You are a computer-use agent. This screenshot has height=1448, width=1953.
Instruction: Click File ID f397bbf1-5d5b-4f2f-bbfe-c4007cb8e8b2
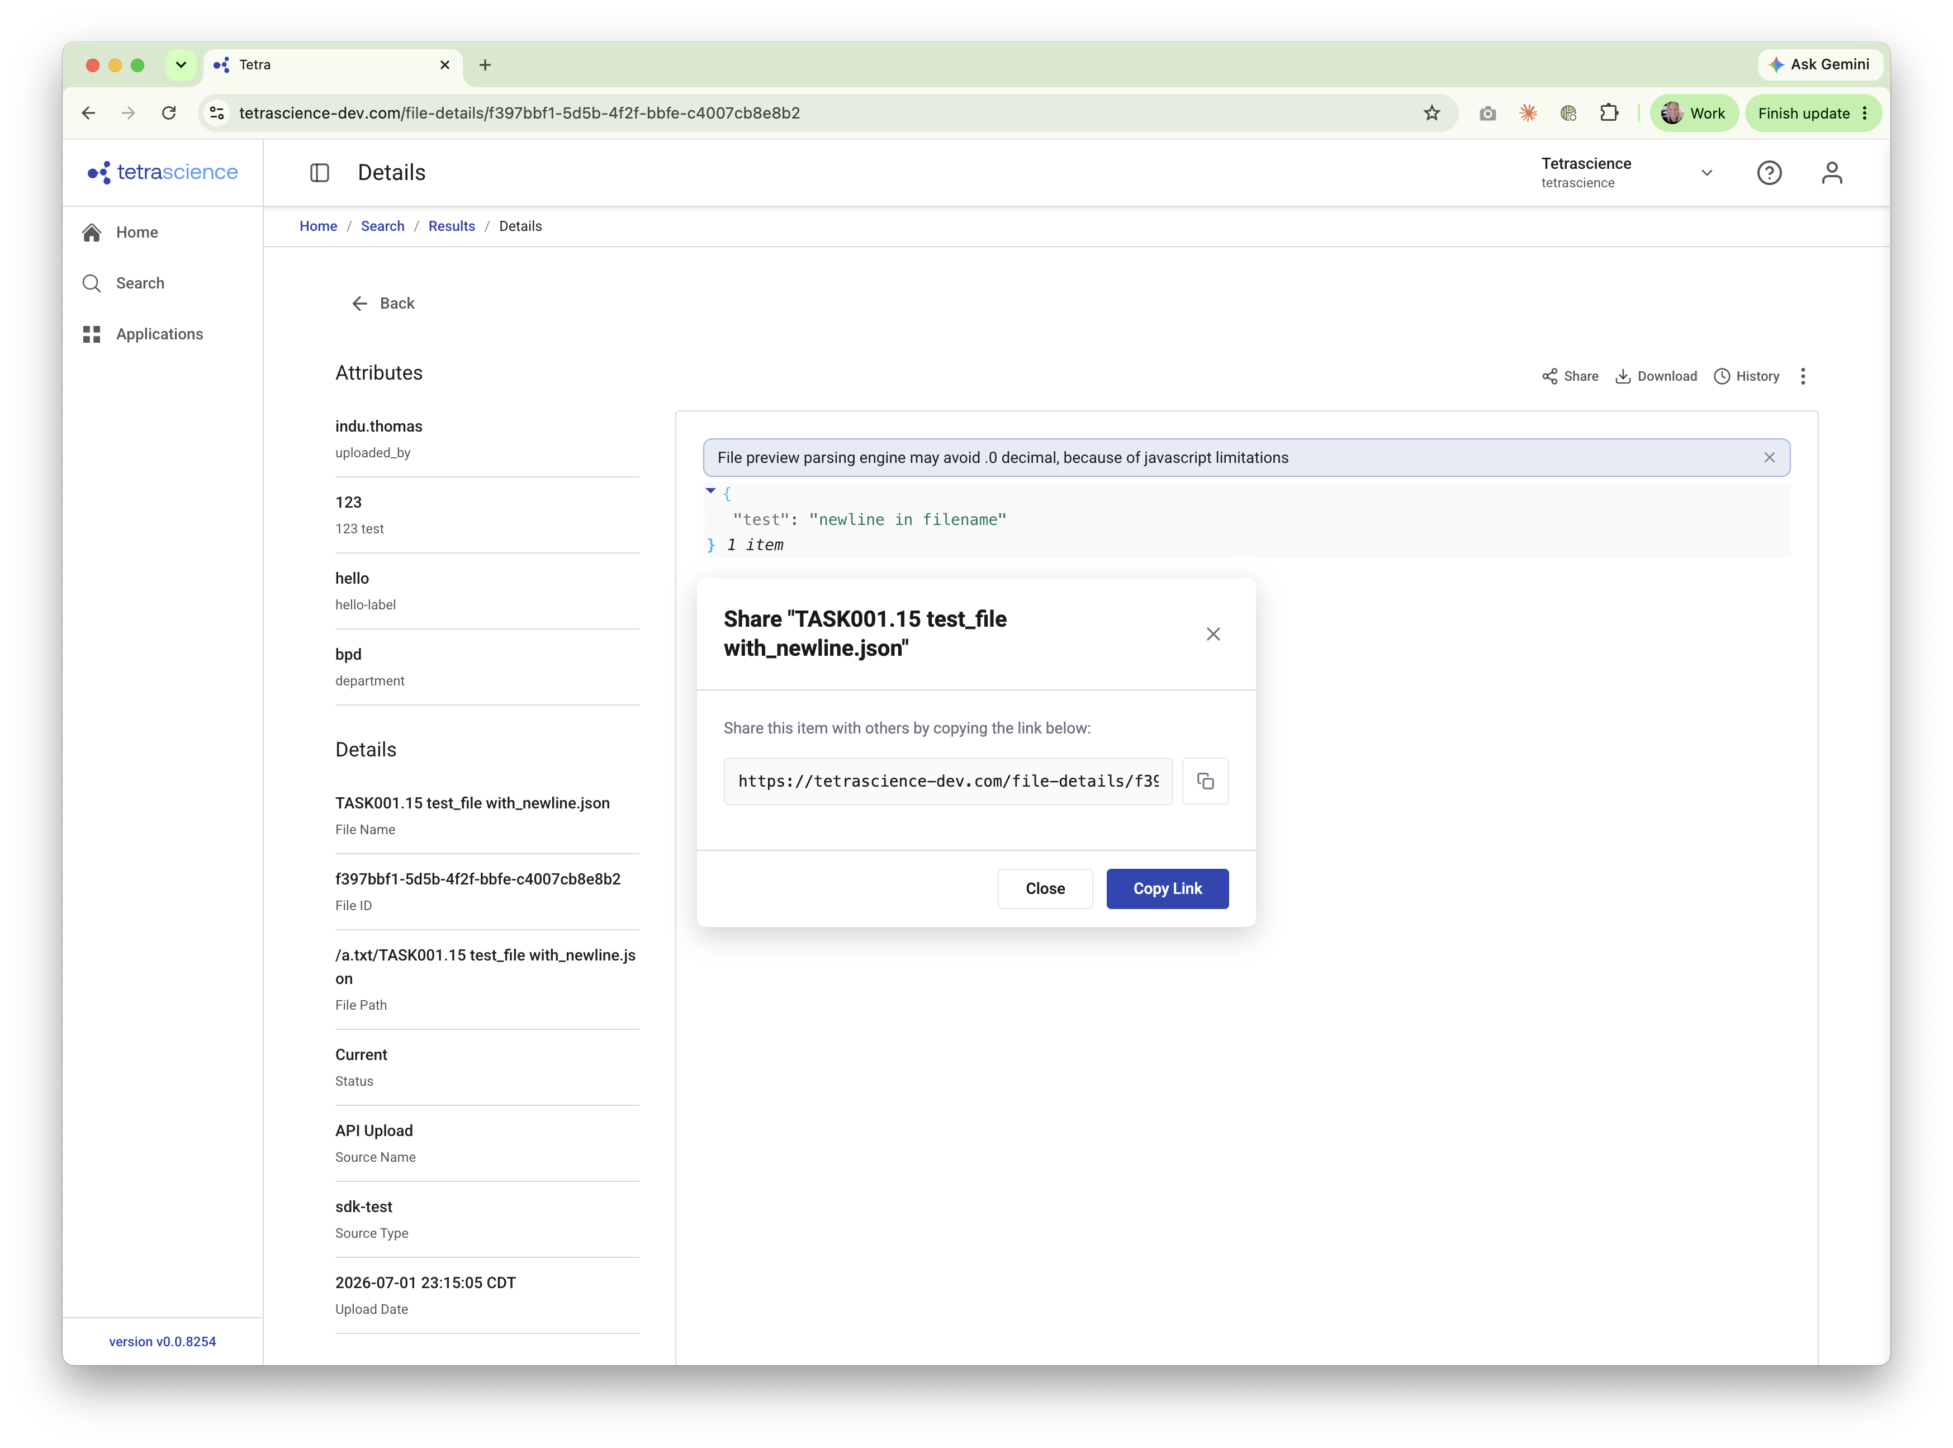[x=477, y=879]
